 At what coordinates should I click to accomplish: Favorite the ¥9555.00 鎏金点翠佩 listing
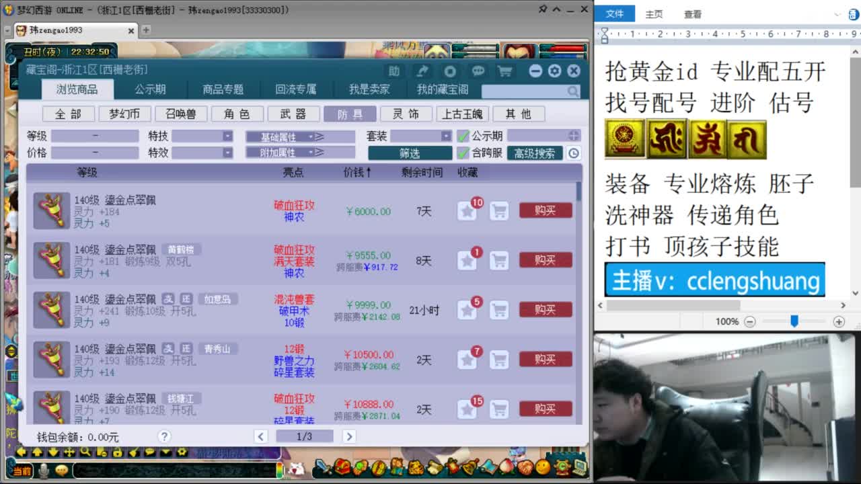click(467, 260)
